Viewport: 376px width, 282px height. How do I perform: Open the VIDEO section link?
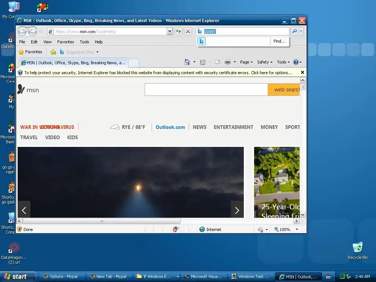pyautogui.click(x=52, y=137)
